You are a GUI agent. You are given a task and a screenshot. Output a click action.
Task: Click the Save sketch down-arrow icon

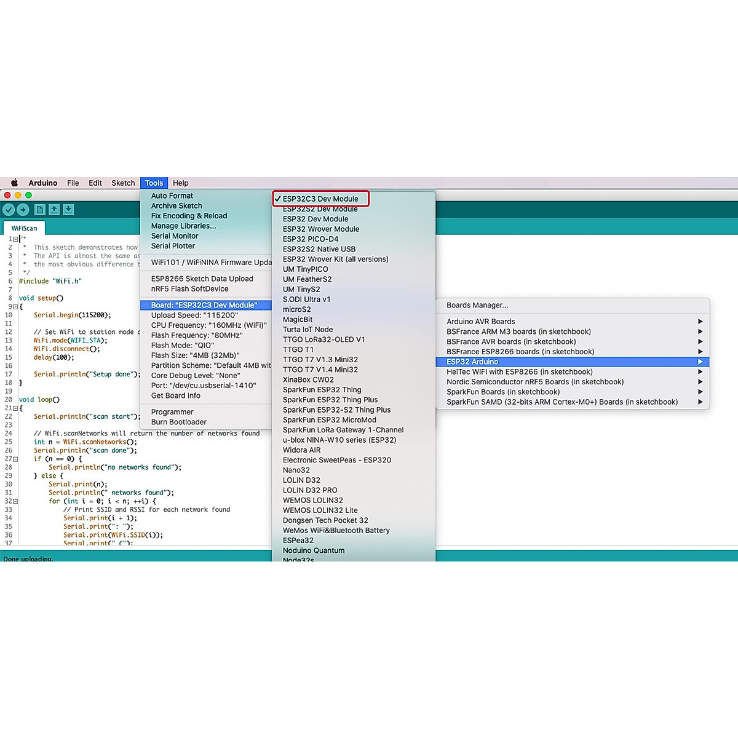pyautogui.click(x=68, y=210)
